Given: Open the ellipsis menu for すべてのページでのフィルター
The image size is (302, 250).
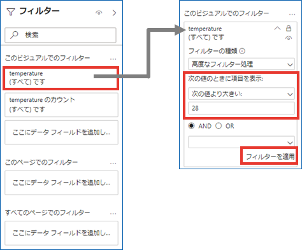Looking at the screenshot, I should click(x=113, y=213).
